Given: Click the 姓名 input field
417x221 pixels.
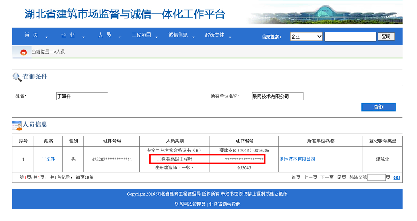Looking at the screenshot, I should 82,96.
